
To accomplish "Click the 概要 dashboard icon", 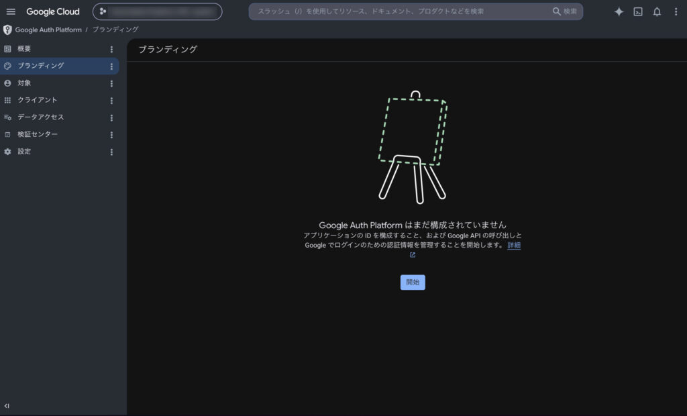I will (7, 49).
